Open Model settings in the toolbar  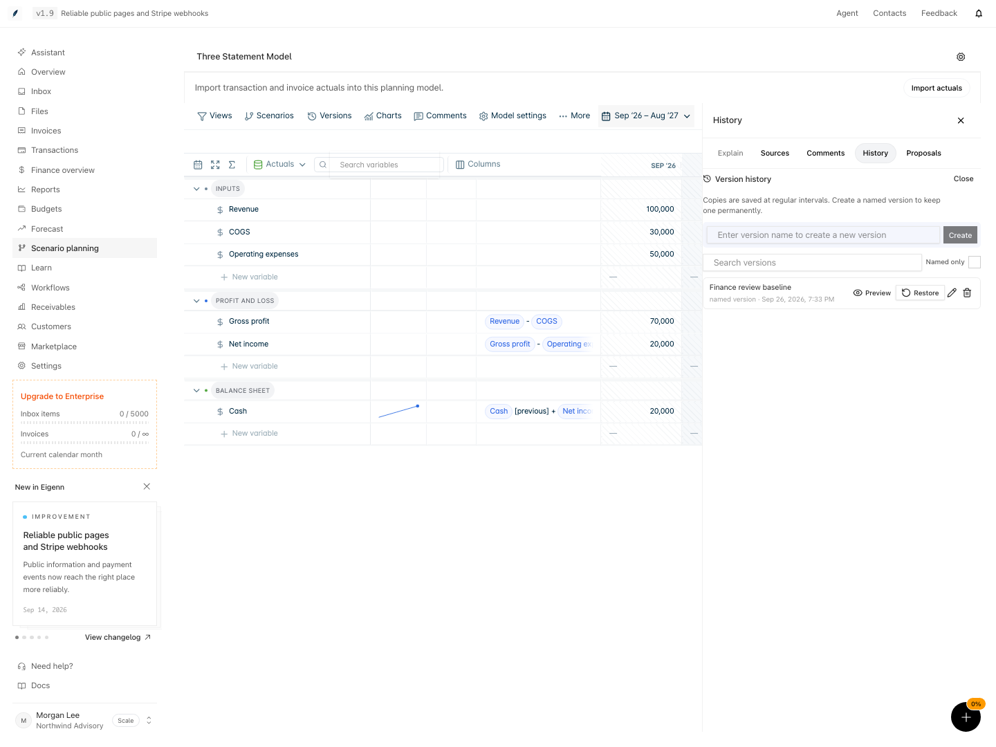(513, 116)
